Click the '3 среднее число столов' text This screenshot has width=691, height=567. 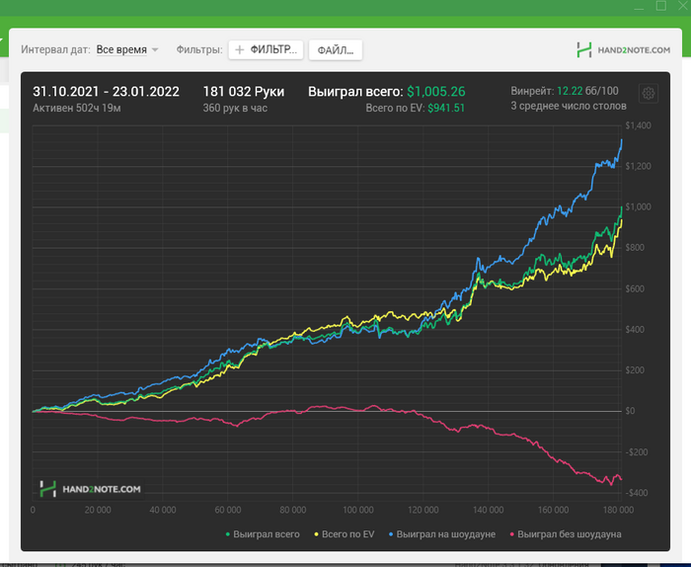tap(569, 106)
